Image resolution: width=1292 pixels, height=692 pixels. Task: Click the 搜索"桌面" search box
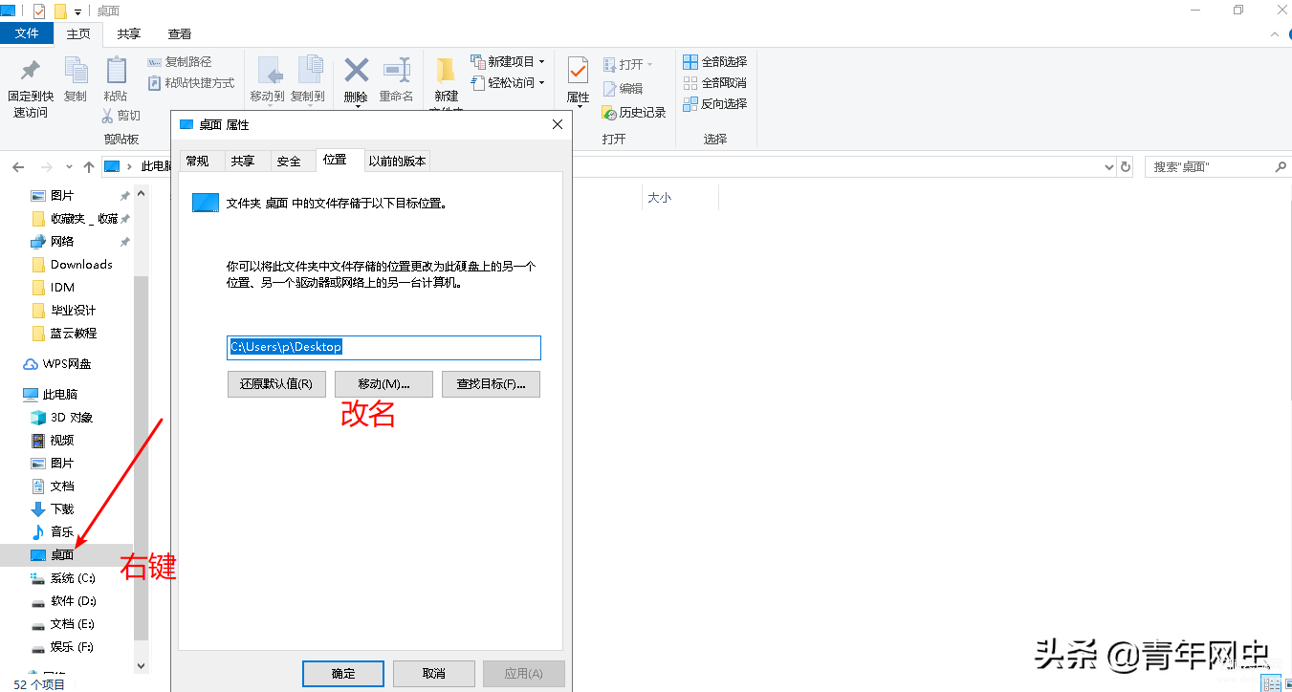coord(1217,166)
